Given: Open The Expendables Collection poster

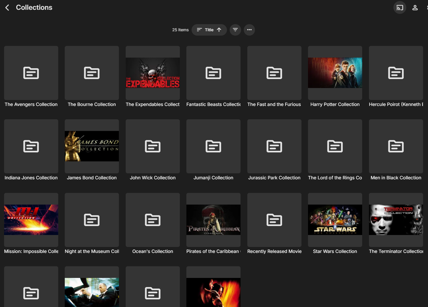Looking at the screenshot, I should tap(153, 73).
